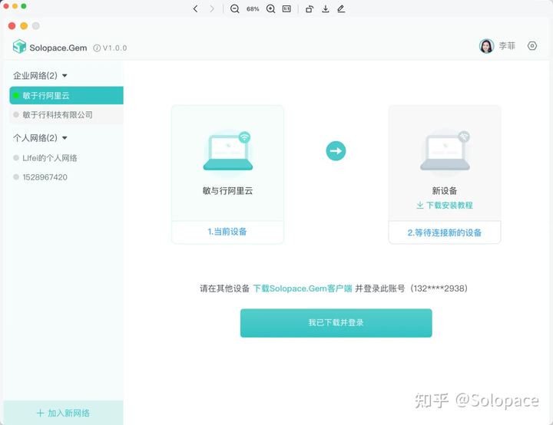Click the actual size 1:1 icon
Screen dimensions: 553x425
pos(286,8)
